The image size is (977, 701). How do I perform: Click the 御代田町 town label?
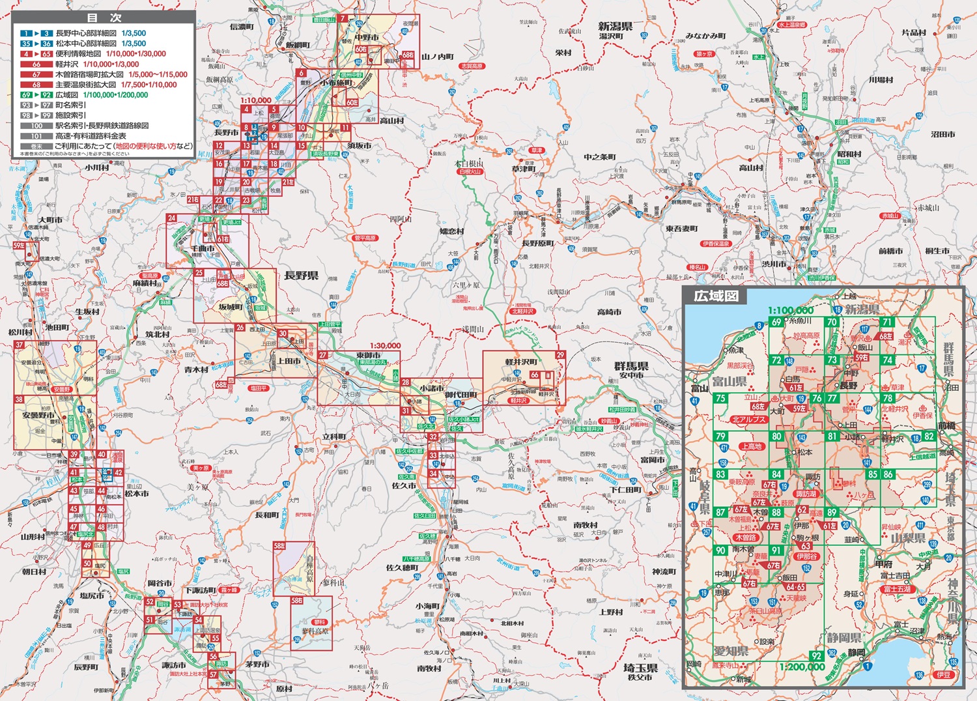point(461,395)
